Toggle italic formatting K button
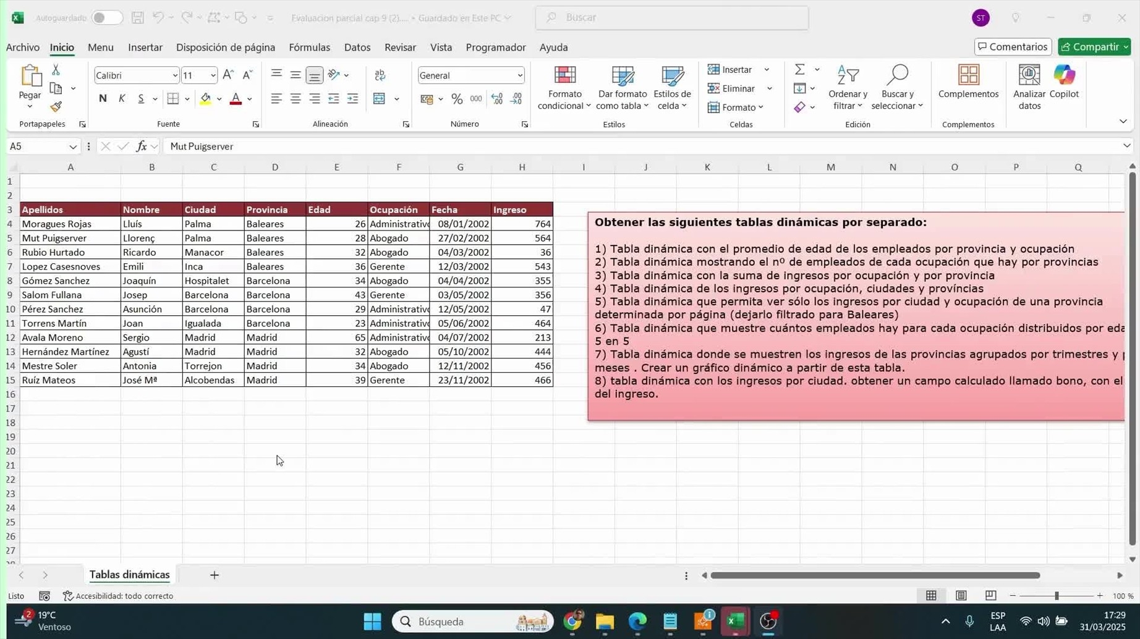Image resolution: width=1140 pixels, height=639 pixels. (122, 99)
